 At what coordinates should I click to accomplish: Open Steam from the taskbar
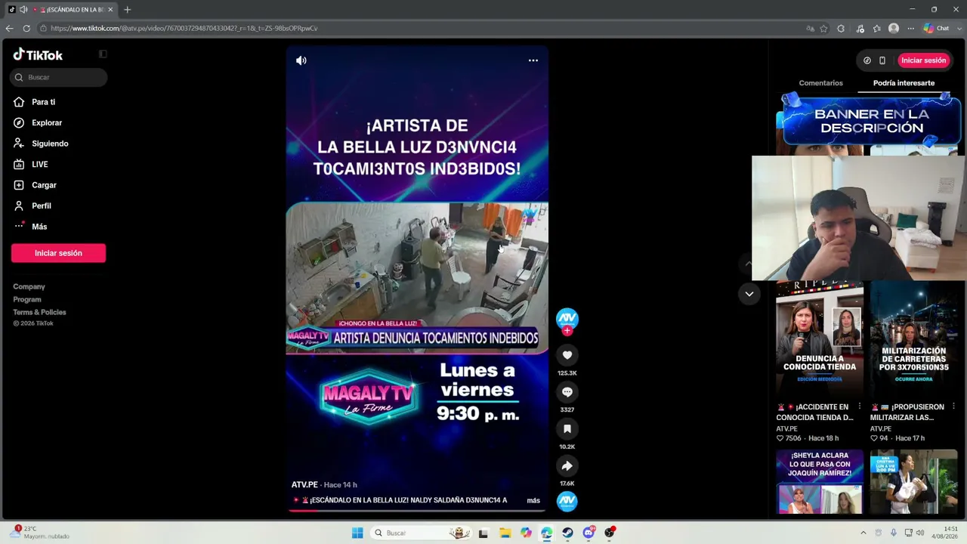pos(567,533)
